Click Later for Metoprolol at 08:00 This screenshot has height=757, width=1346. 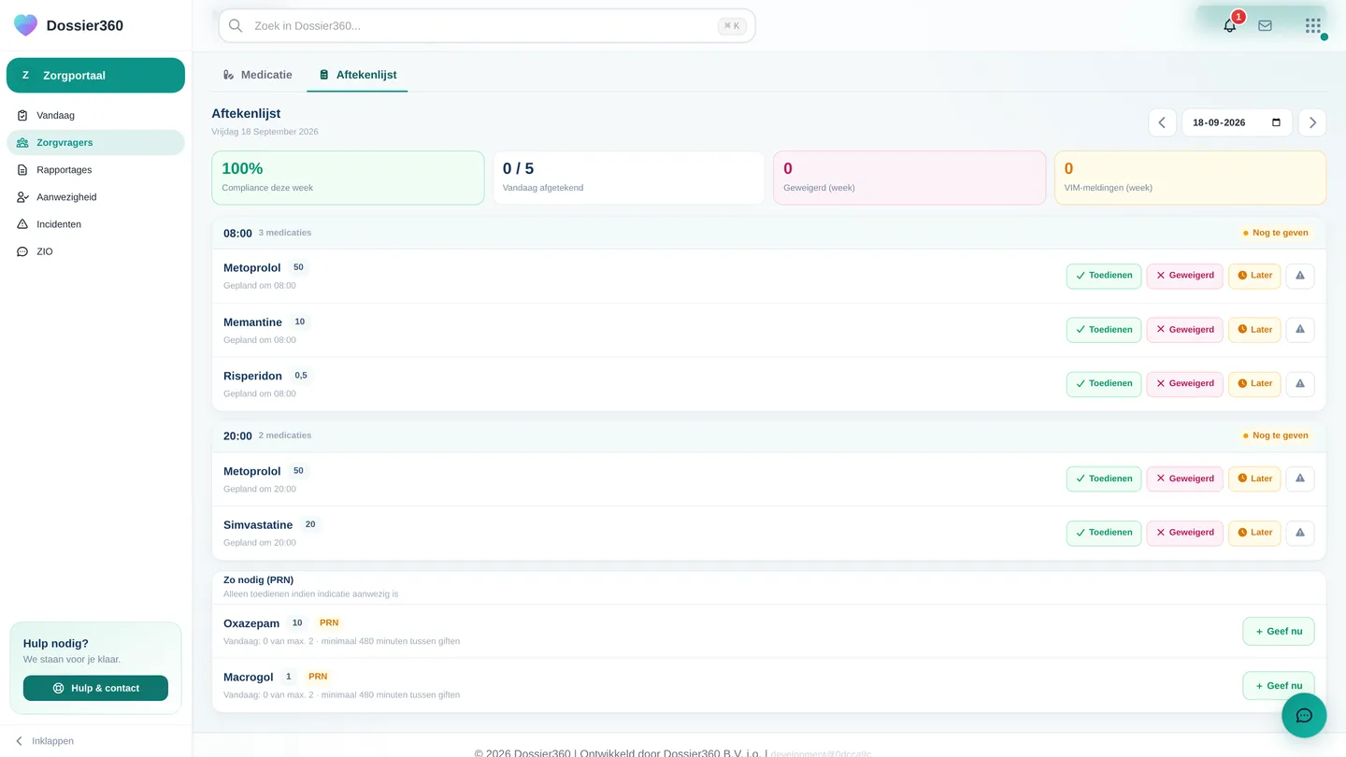pyautogui.click(x=1254, y=276)
